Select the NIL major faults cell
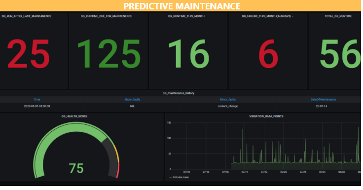Image resolution: width=363 pixels, height=190 pixels. pyautogui.click(x=132, y=106)
